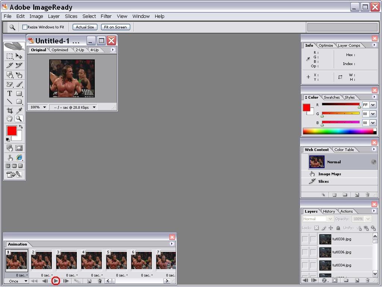Play the animation
Screen dimensions: 382x287
(56, 281)
